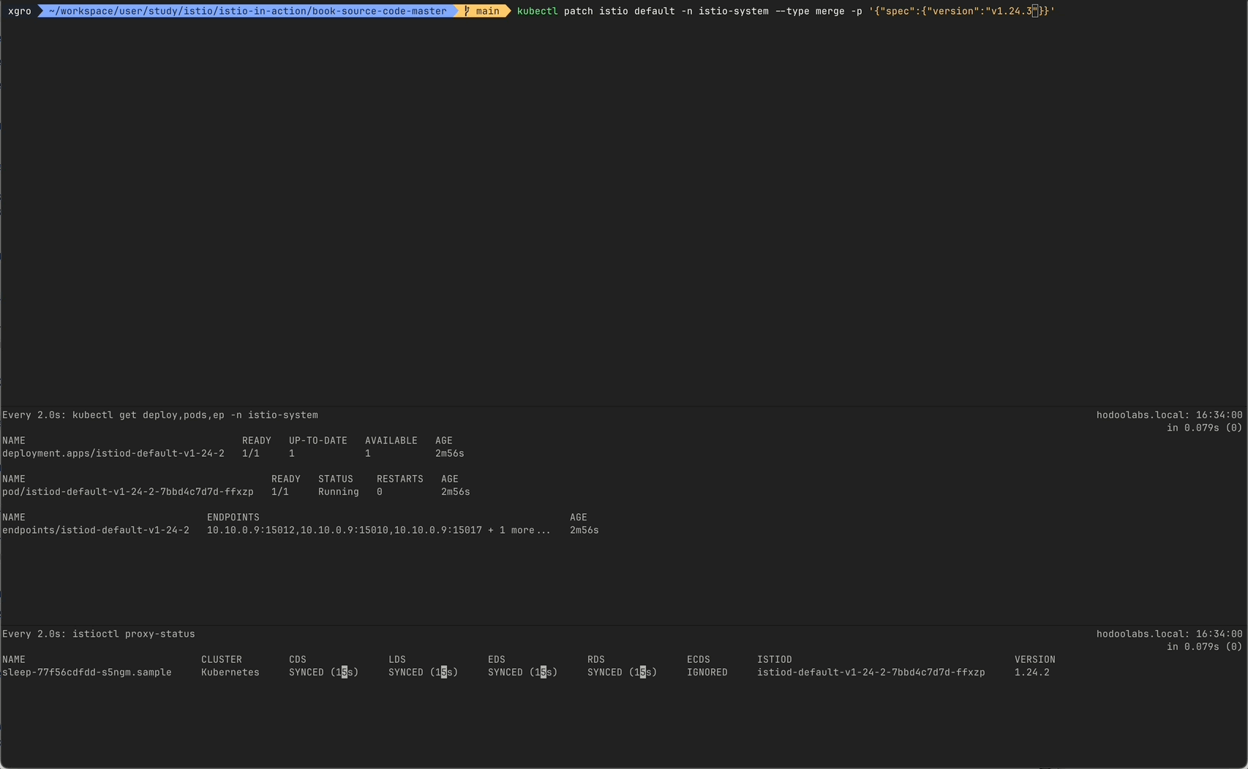Image resolution: width=1248 pixels, height=769 pixels.
Task: Click the RESTARTS column header
Action: pos(399,479)
